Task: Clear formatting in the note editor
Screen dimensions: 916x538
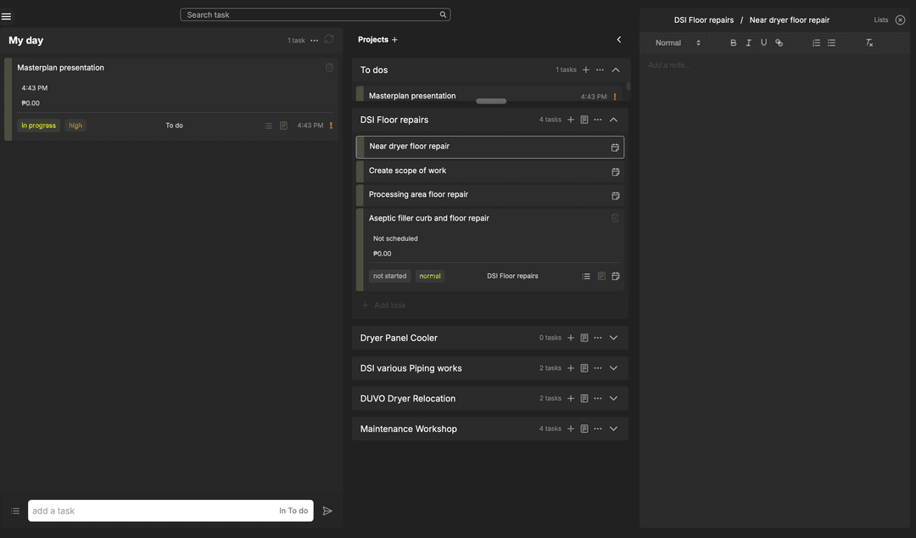Action: point(869,43)
